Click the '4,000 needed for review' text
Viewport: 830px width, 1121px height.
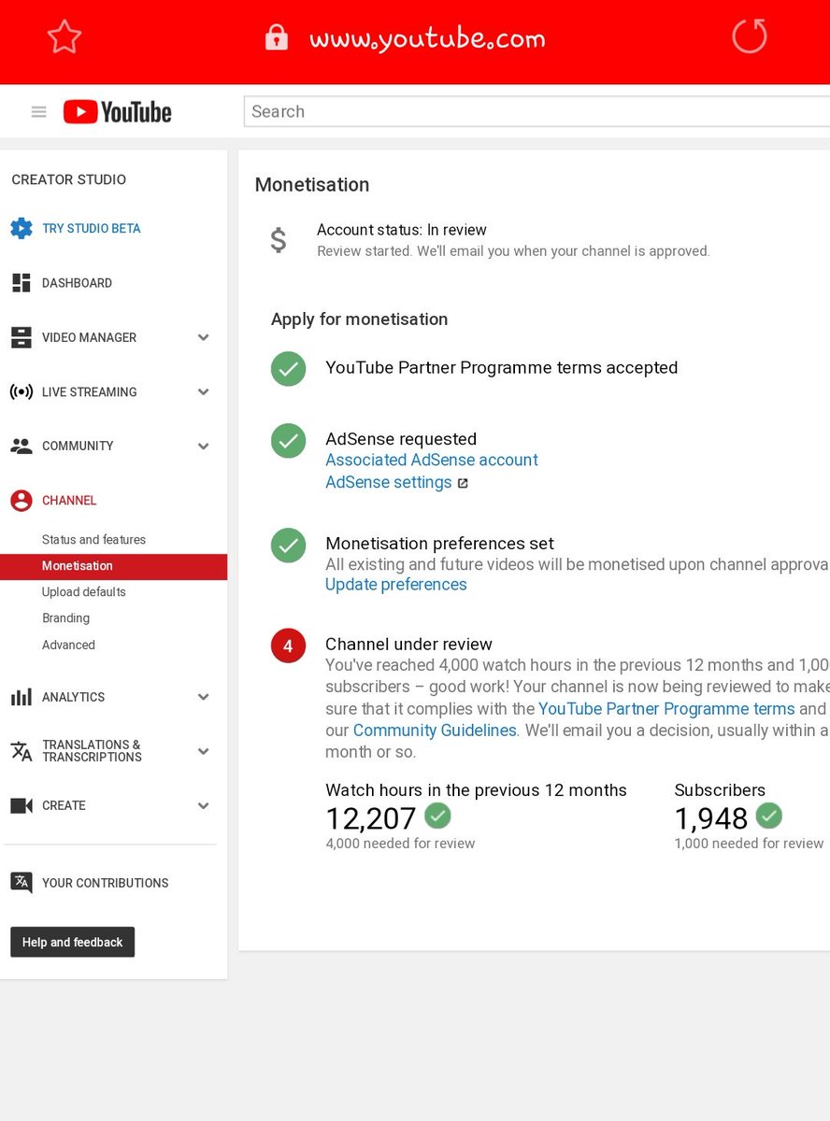(x=400, y=844)
